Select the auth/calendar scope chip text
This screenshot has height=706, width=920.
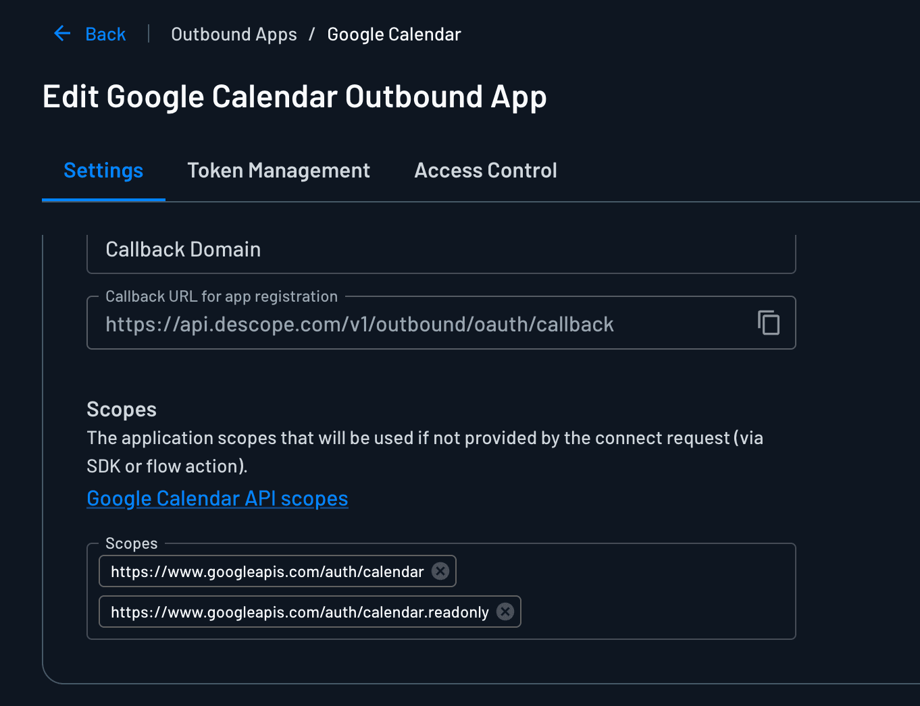point(267,572)
